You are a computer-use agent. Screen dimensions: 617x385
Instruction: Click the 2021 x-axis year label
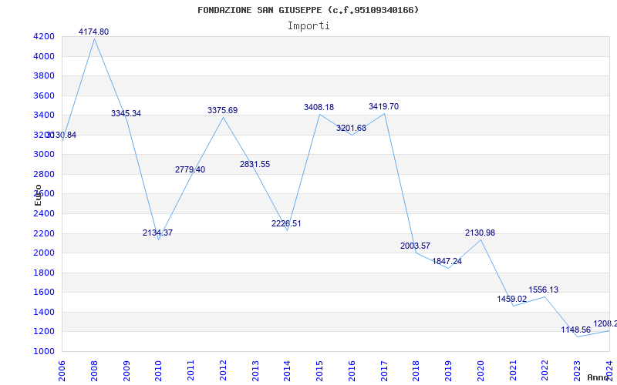tap(513, 370)
